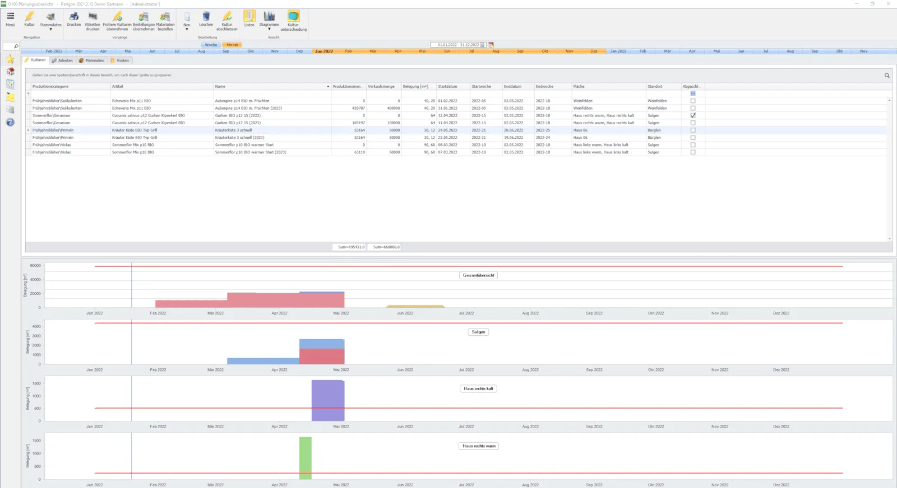The height and width of the screenshot is (488, 897).
Task: Check Abgeschl. box for Sommerflor warmer Start (2023)
Action: click(693, 152)
